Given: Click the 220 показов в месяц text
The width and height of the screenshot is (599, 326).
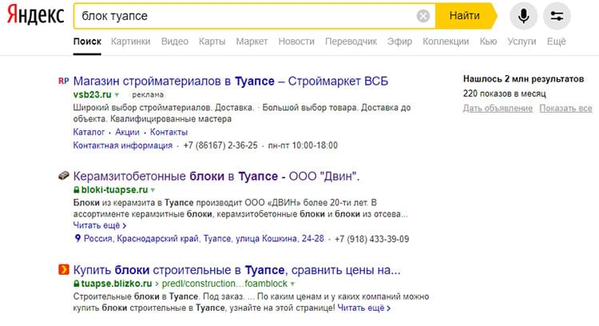Looking at the screenshot, I should click(x=504, y=93).
